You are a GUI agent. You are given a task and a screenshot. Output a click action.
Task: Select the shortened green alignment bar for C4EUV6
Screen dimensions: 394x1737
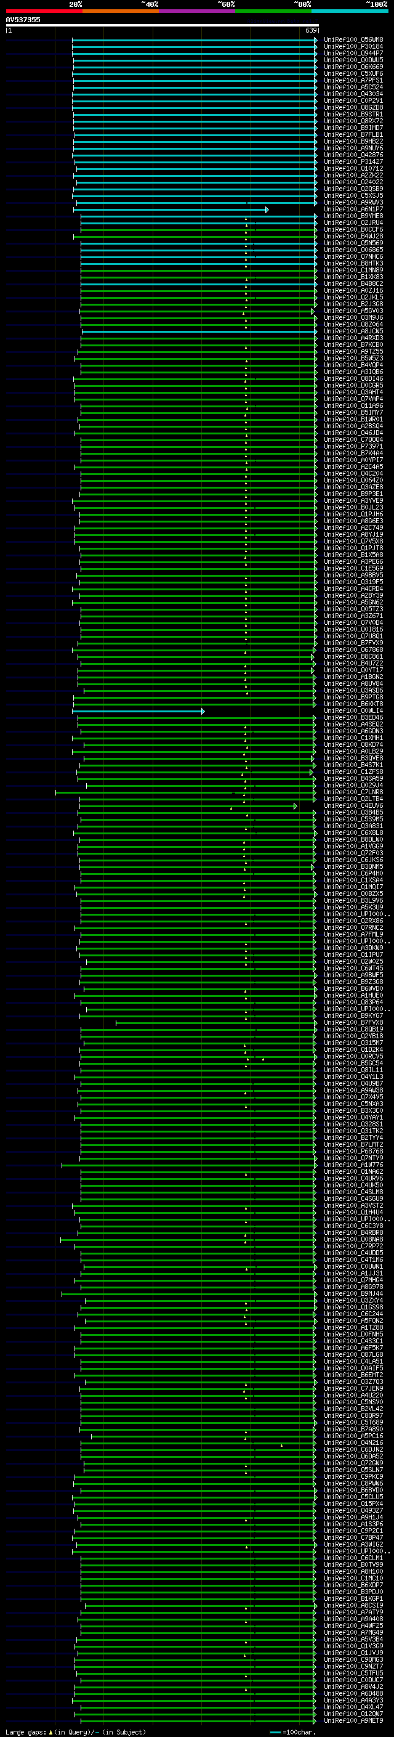(187, 807)
